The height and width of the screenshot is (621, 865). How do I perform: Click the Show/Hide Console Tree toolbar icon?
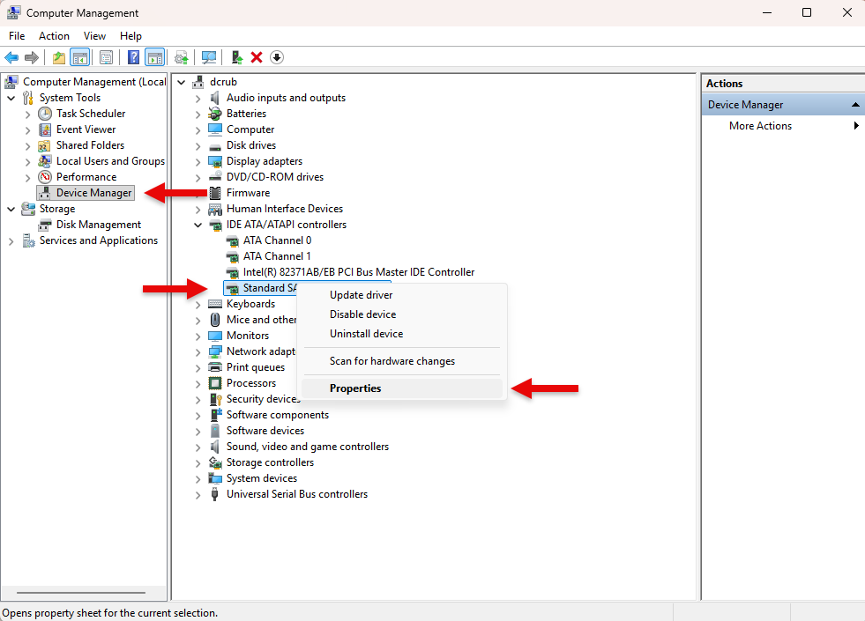80,57
